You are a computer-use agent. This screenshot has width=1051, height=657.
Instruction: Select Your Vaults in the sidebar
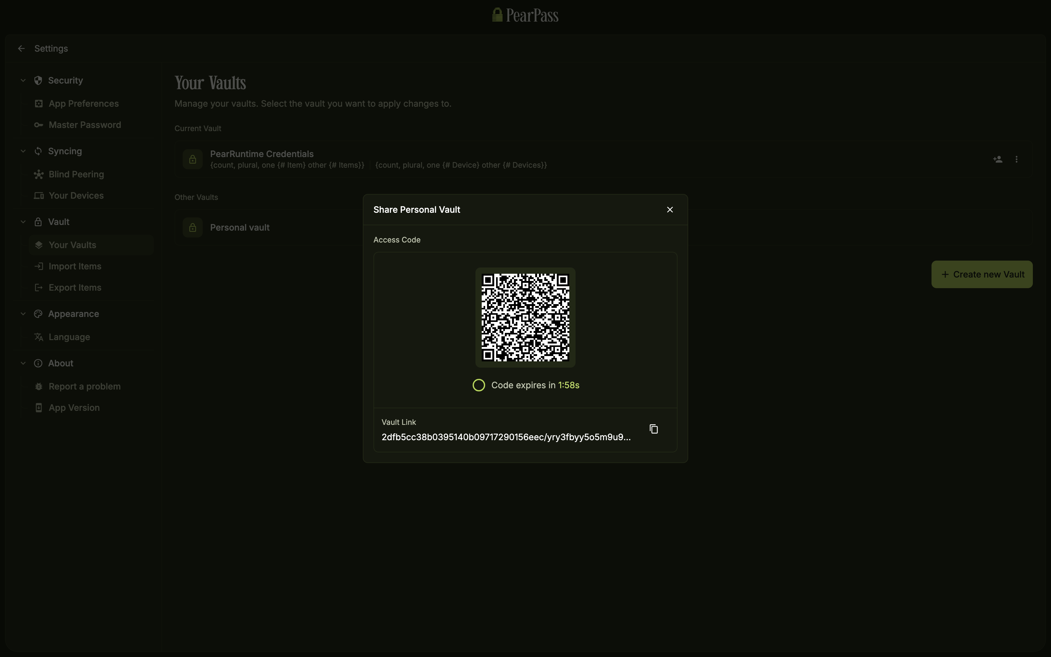pyautogui.click(x=74, y=245)
